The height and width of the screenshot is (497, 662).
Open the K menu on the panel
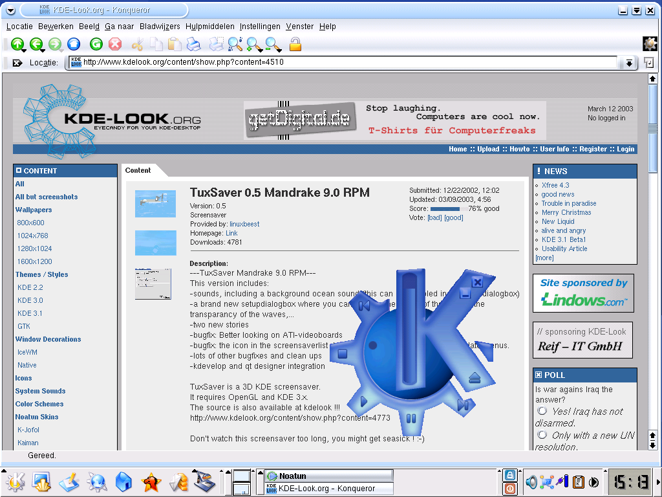(x=15, y=481)
